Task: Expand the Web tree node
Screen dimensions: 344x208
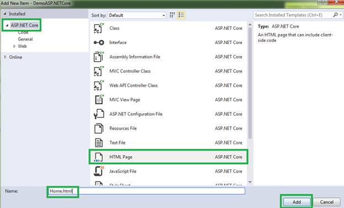Action: tap(14, 46)
